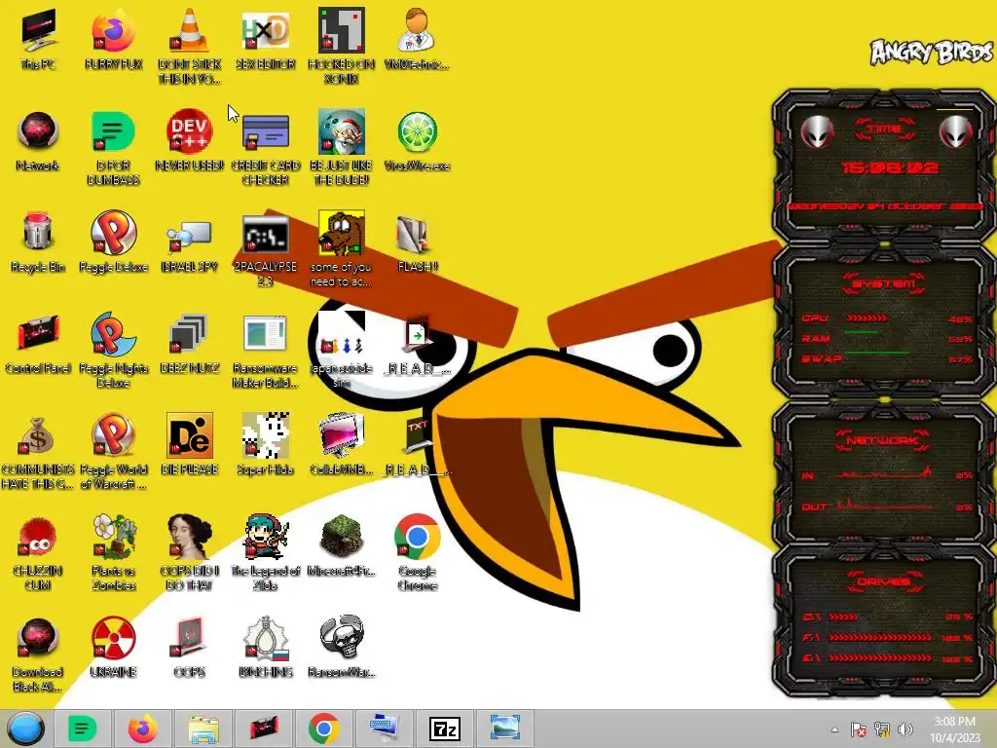Screen dimensions: 997x748
Task: Open the UKRAINE radiation symbol icon
Action: click(113, 647)
